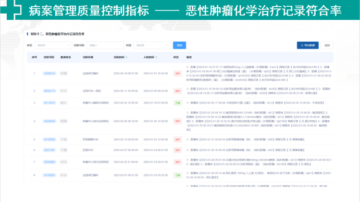Sort by 入院时间 column sort arrows

156,57
